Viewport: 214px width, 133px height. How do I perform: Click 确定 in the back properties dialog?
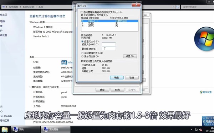coord(102,90)
